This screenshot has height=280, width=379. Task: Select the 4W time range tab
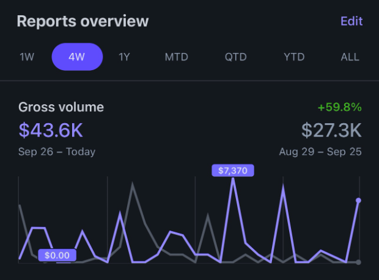click(x=77, y=57)
